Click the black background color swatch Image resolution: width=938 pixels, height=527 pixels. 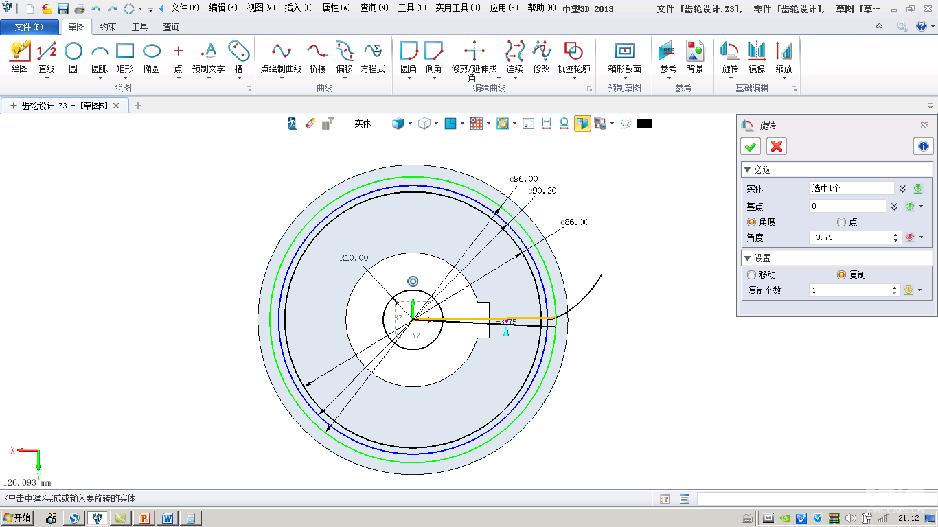pos(644,124)
